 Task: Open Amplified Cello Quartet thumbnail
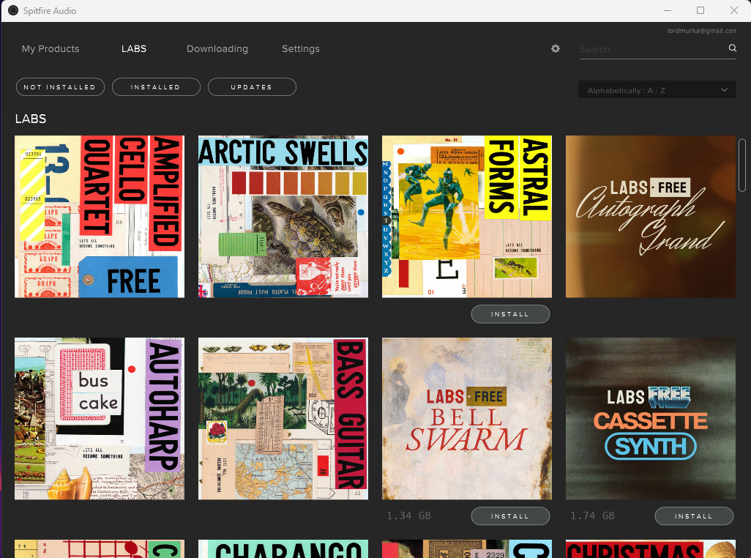click(100, 217)
